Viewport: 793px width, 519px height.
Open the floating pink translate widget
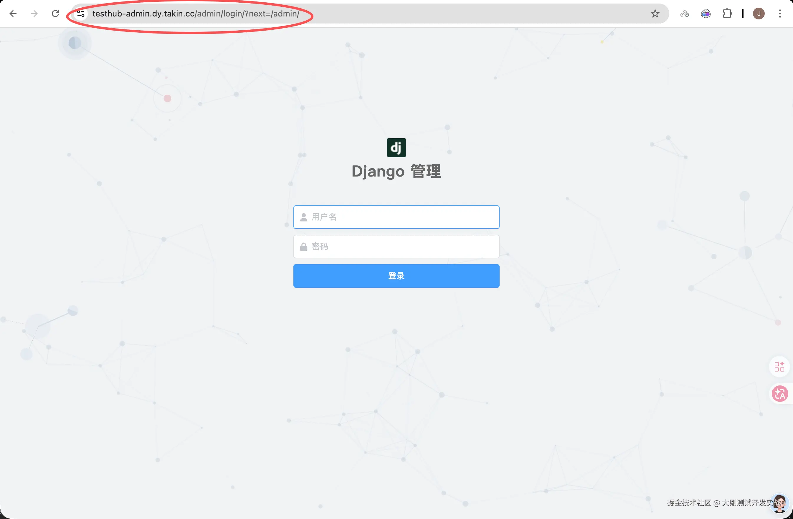click(780, 394)
